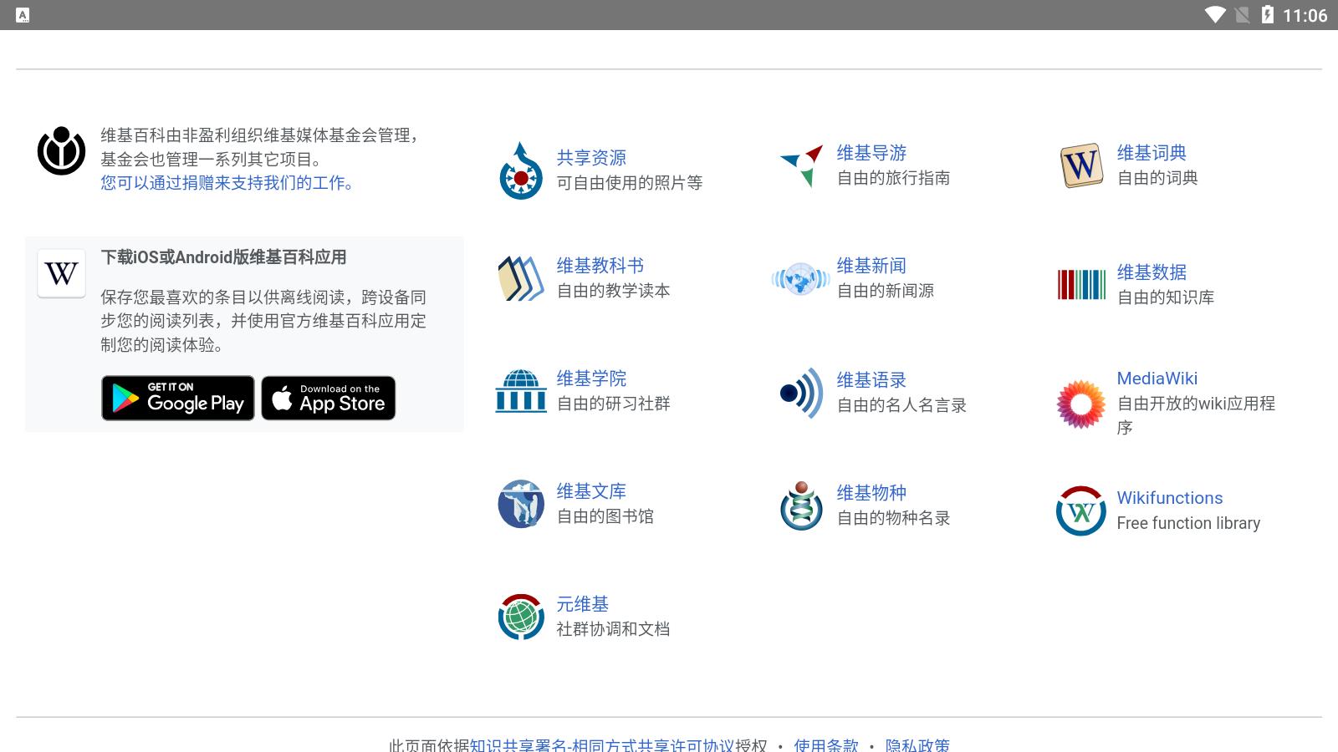Click the Meta-Wiki green globe icon

click(521, 617)
